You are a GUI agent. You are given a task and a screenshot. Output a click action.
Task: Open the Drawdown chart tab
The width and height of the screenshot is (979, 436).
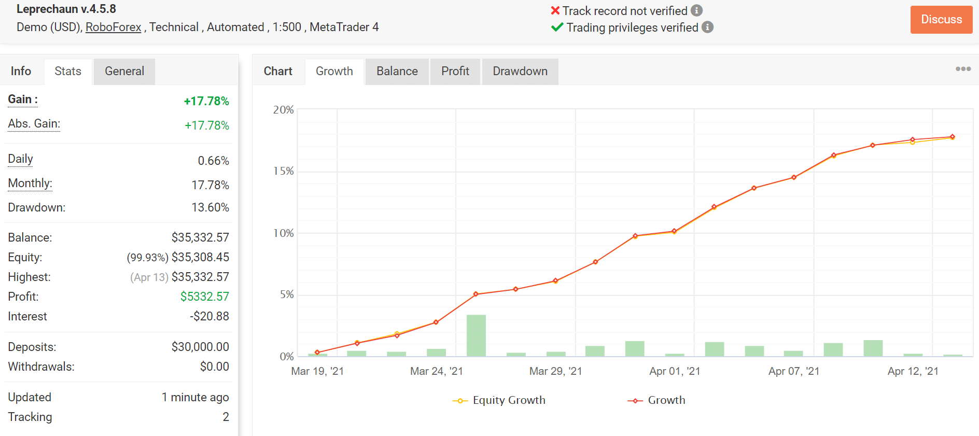coord(520,71)
